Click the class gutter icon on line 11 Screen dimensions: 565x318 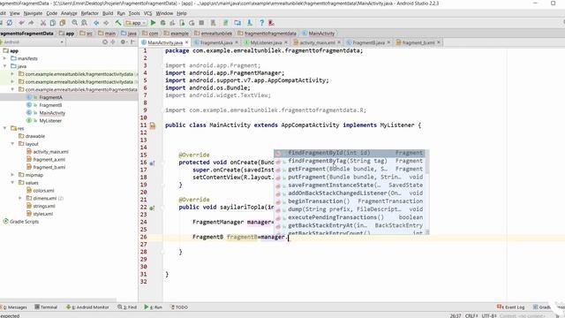tap(153, 125)
